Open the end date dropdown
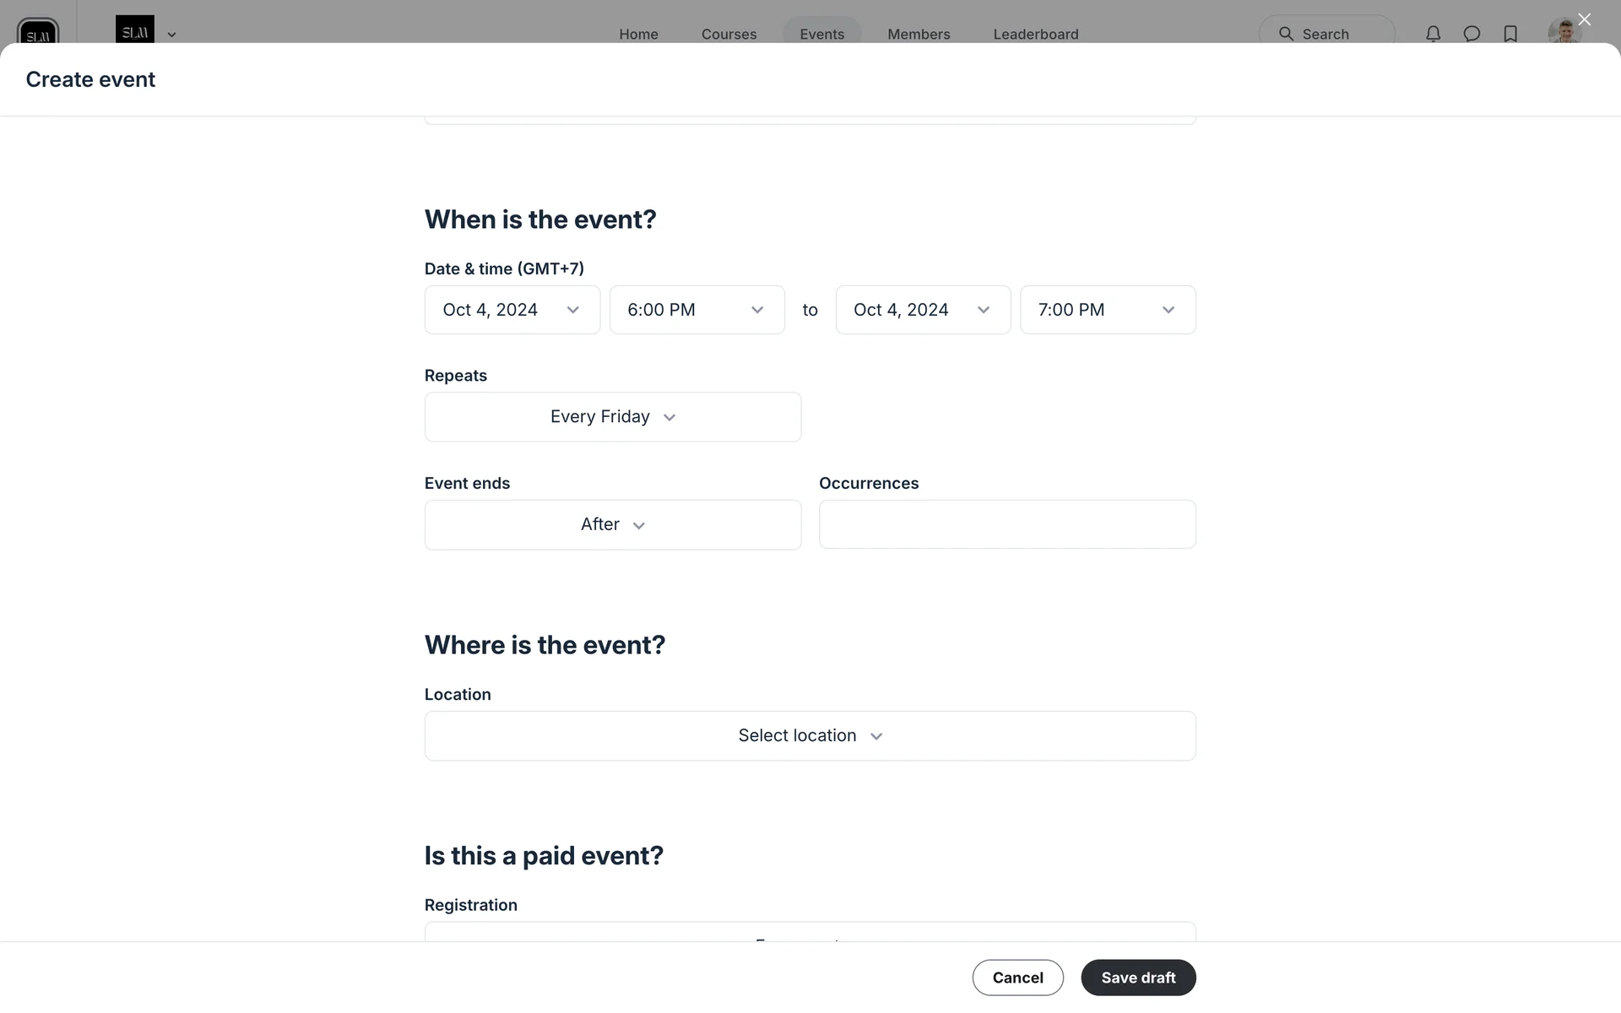Image resolution: width=1621 pixels, height=1013 pixels. [923, 310]
